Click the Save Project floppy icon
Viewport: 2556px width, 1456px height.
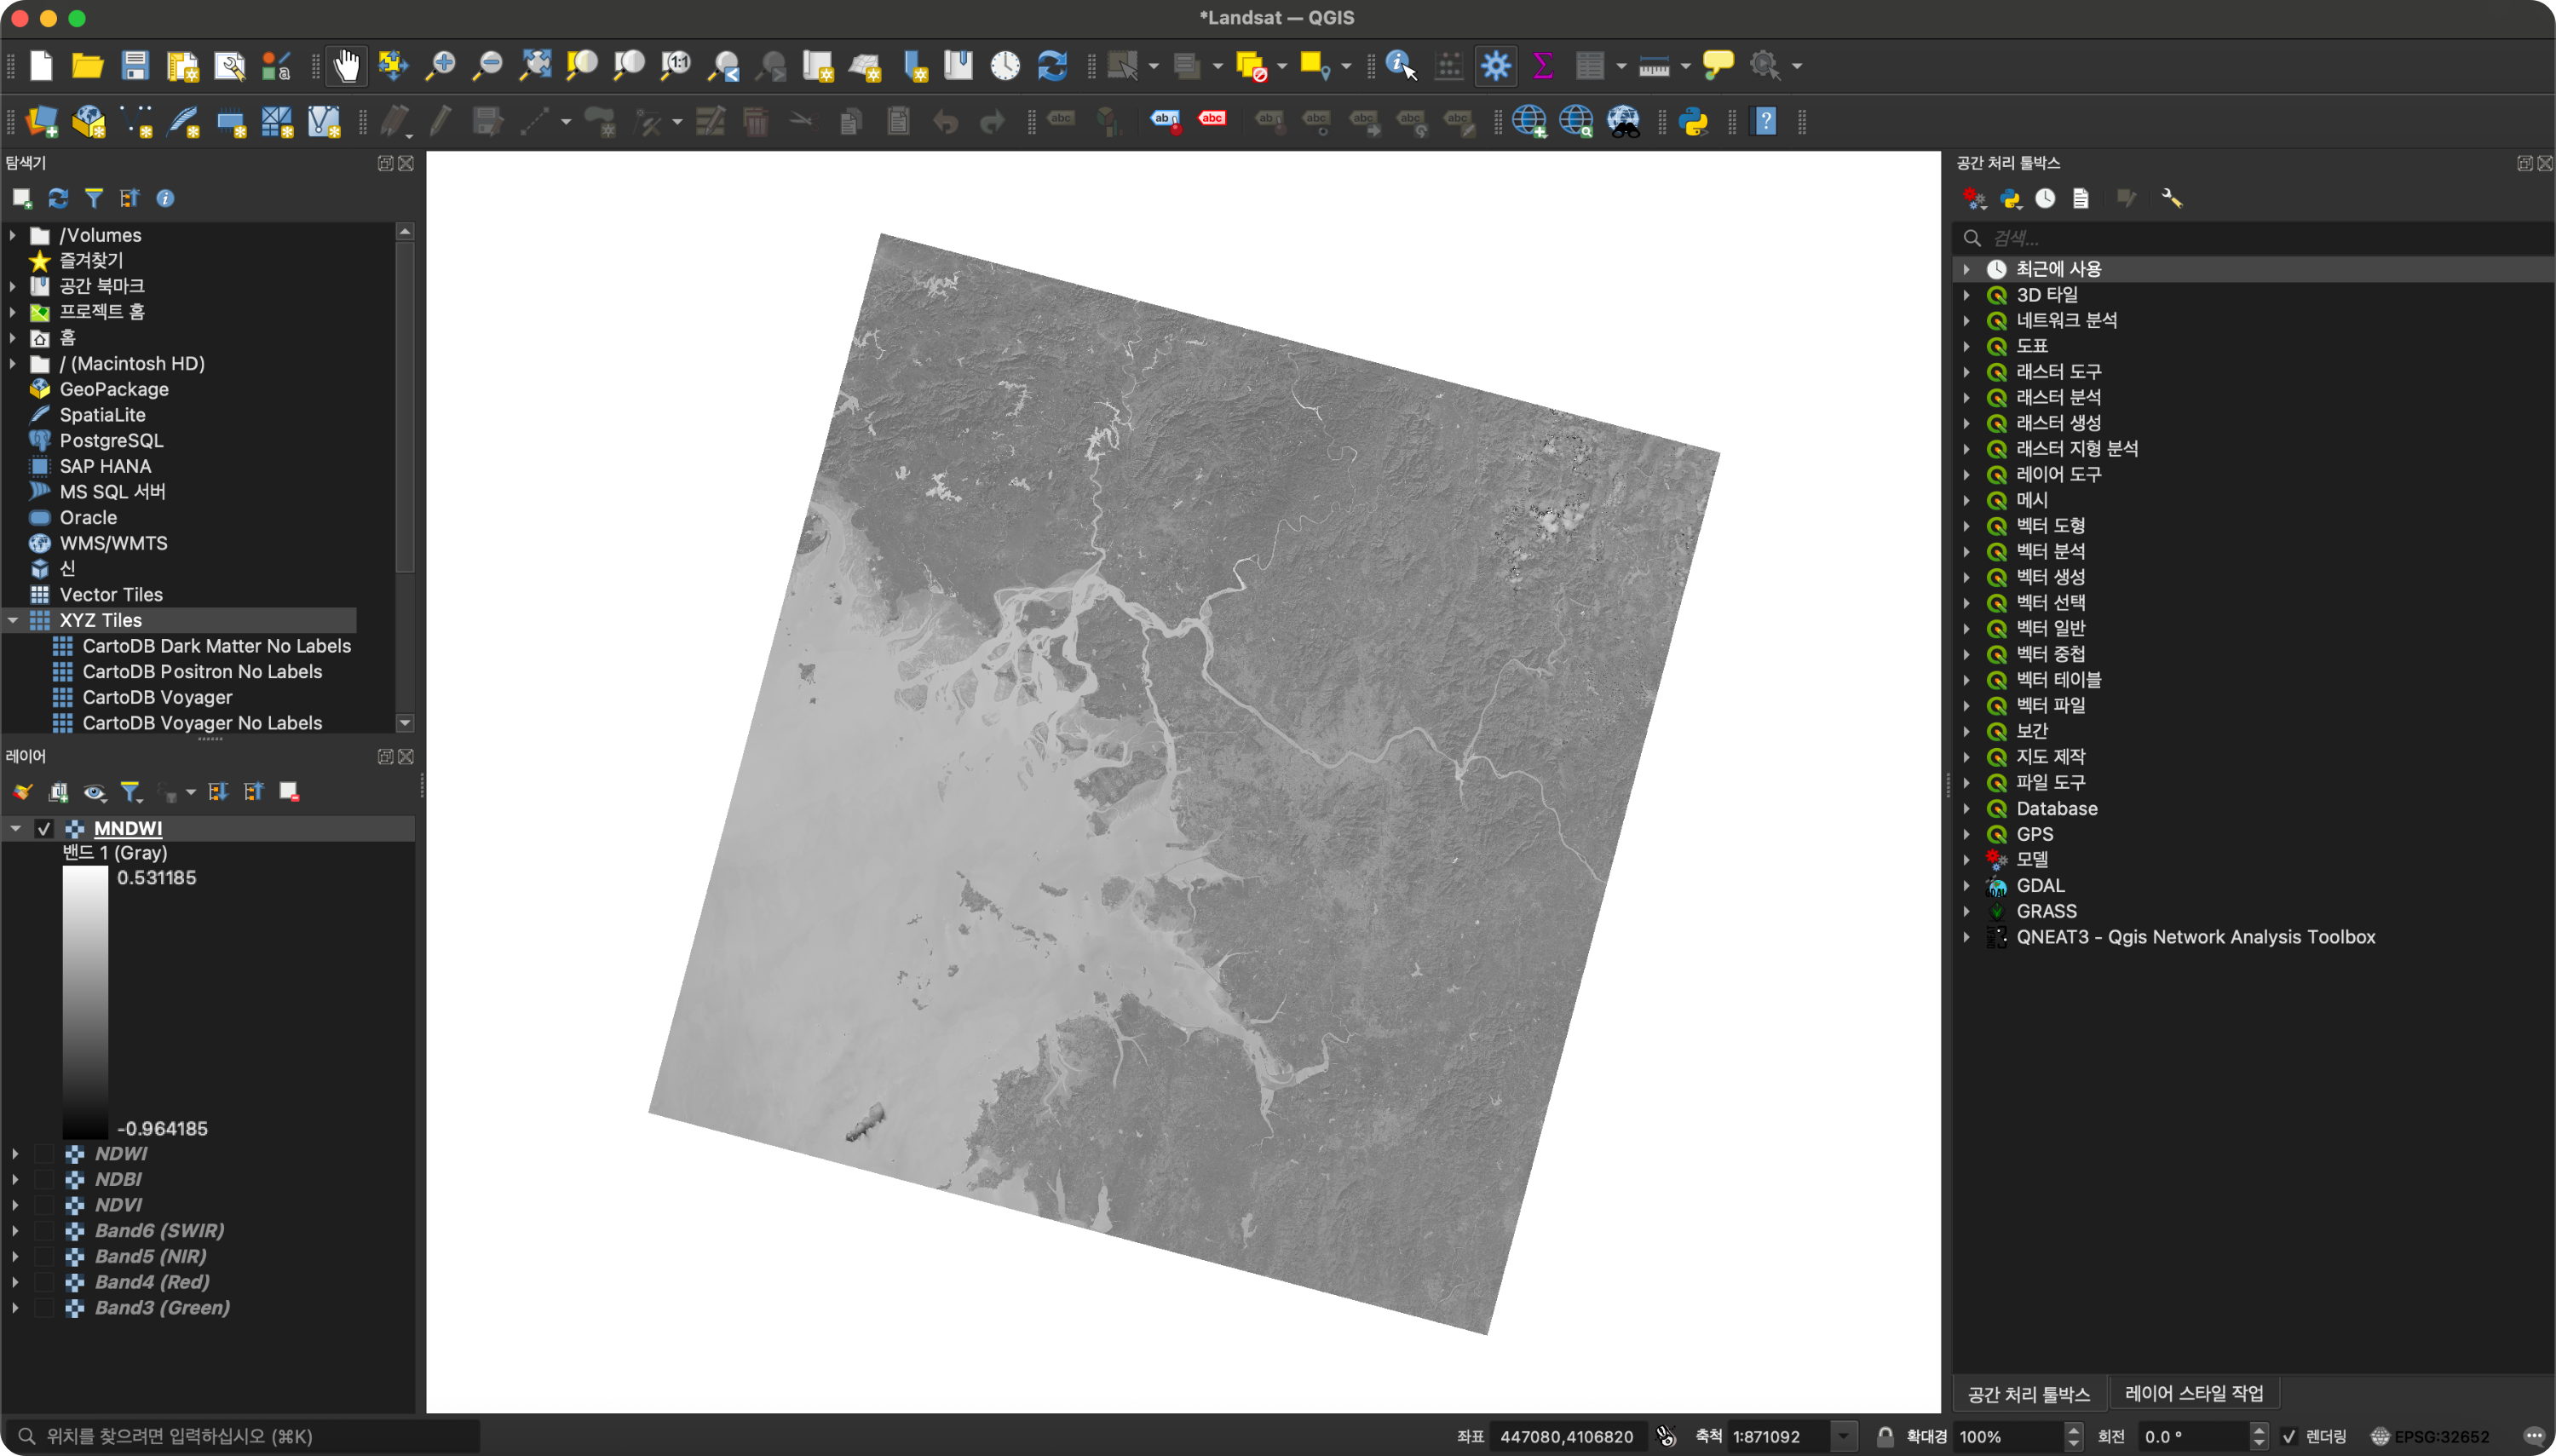[135, 66]
